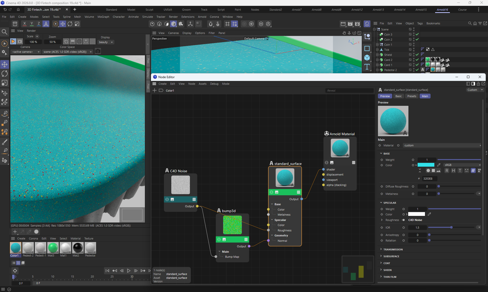Click the Start Render play icon
The image size is (488, 292).
pos(13,41)
